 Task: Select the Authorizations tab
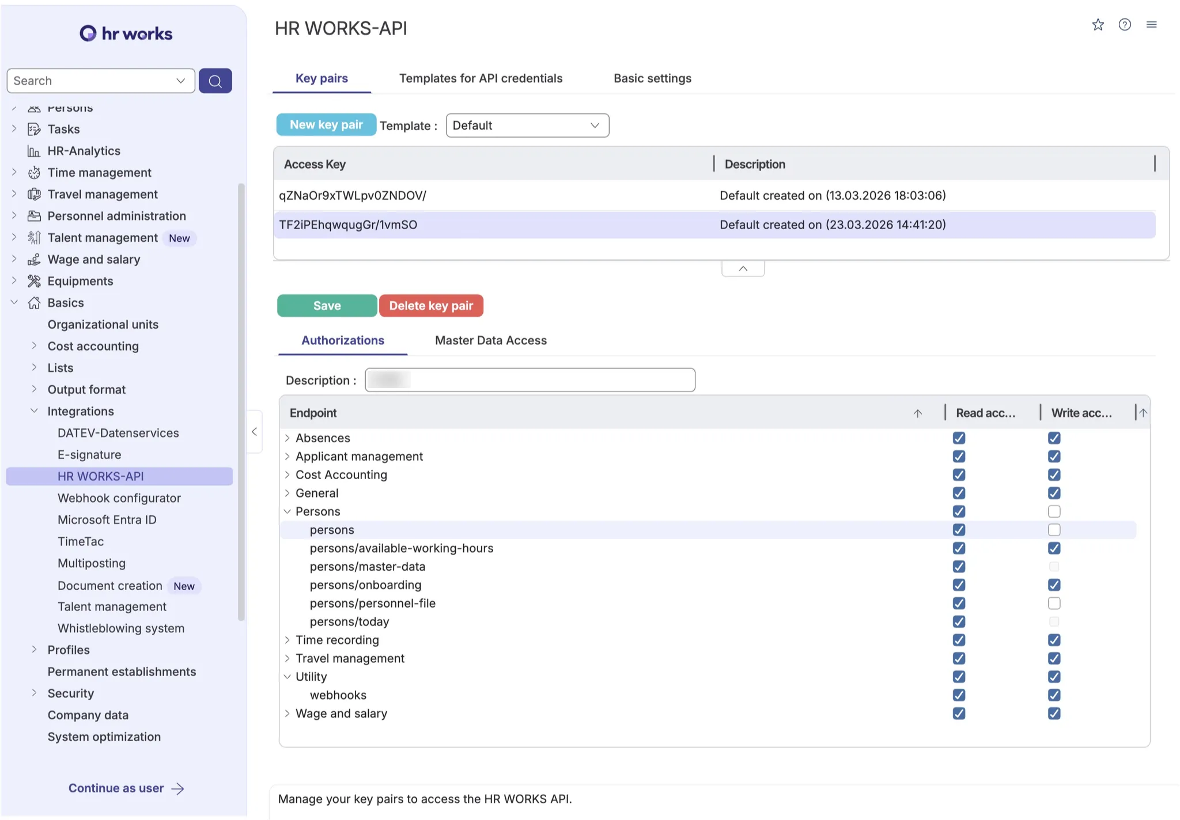click(343, 340)
